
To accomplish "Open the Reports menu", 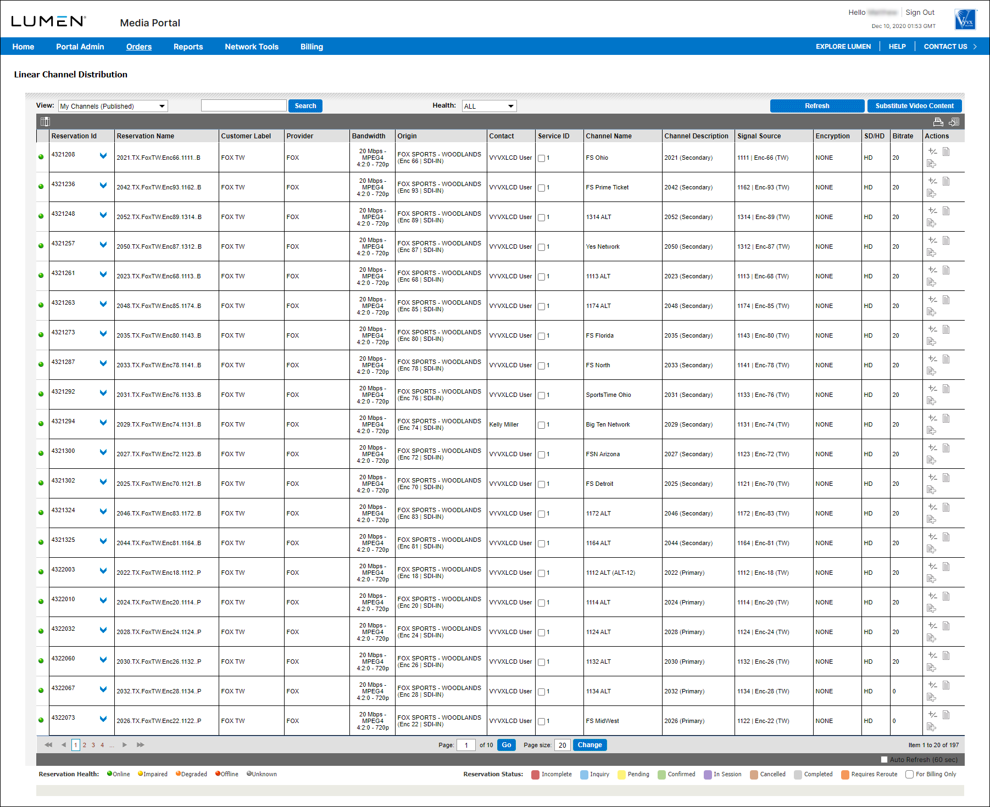I will pos(188,47).
